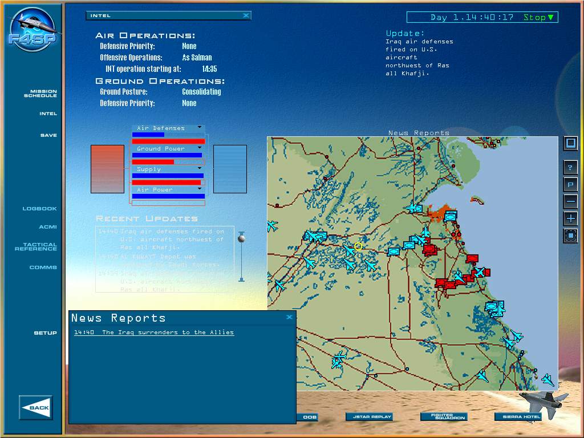This screenshot has width=584, height=438.
Task: Click the Recent Updates heading
Action: [x=147, y=218]
